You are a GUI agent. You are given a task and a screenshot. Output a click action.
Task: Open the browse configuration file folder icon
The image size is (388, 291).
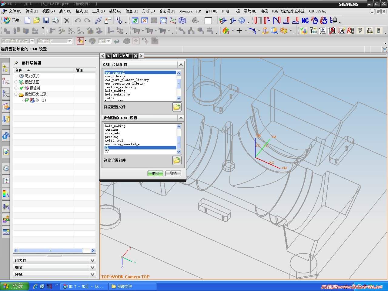tap(177, 107)
